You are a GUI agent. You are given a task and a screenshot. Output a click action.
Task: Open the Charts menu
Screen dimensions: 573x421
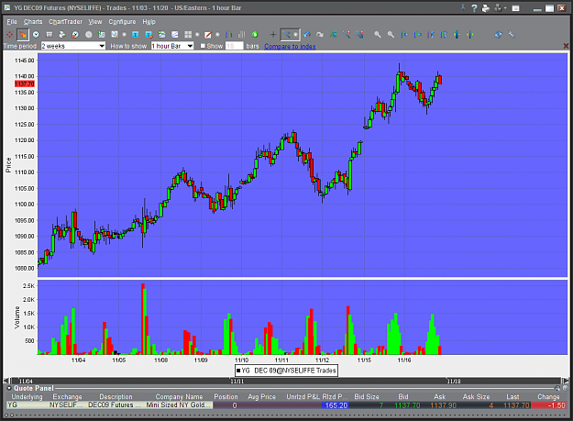33,22
